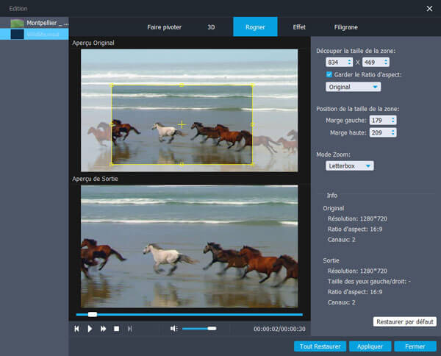Open the Original aspect ratio dropdown
This screenshot has width=441, height=356.
tap(354, 87)
